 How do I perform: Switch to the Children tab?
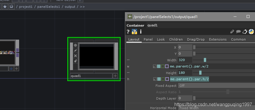176,39
